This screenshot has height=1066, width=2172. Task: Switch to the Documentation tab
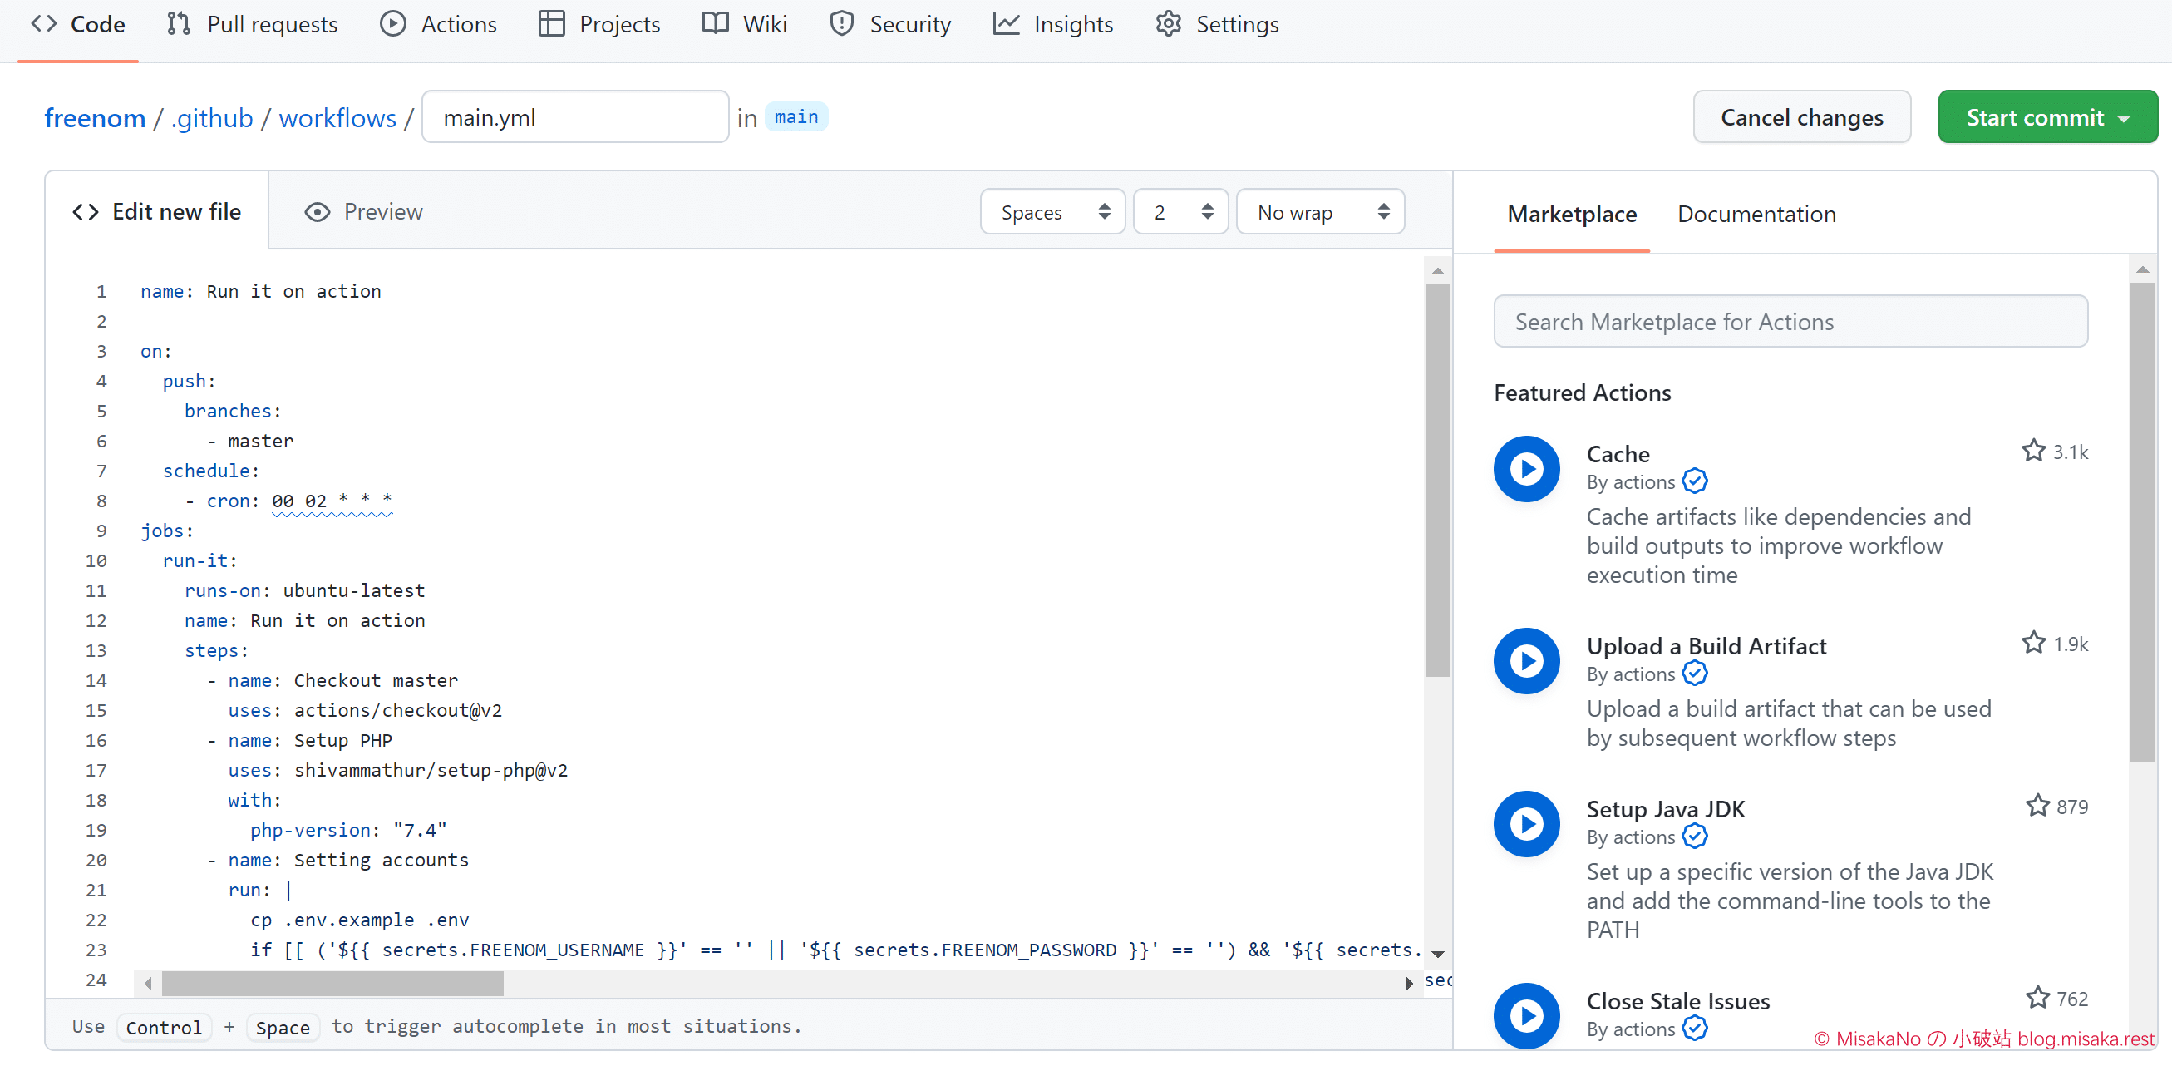pos(1756,215)
